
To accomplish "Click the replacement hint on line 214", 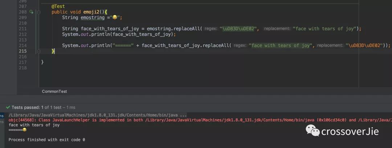I will click(331, 45).
